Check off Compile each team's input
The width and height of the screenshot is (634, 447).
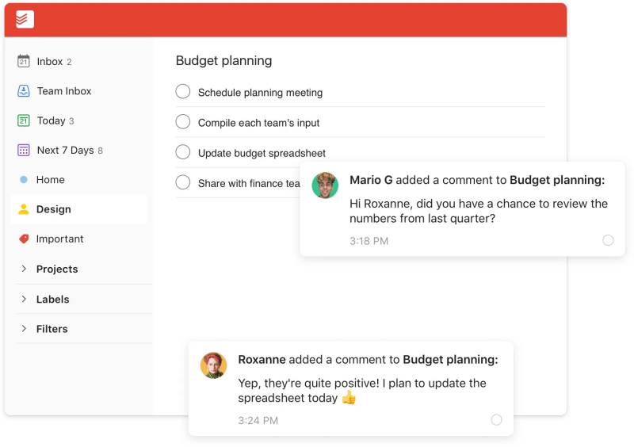[183, 121]
